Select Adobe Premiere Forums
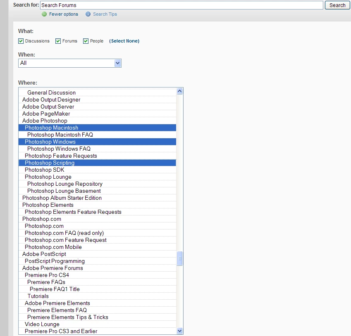Screen dimensions: 351x336 (x=98, y=268)
